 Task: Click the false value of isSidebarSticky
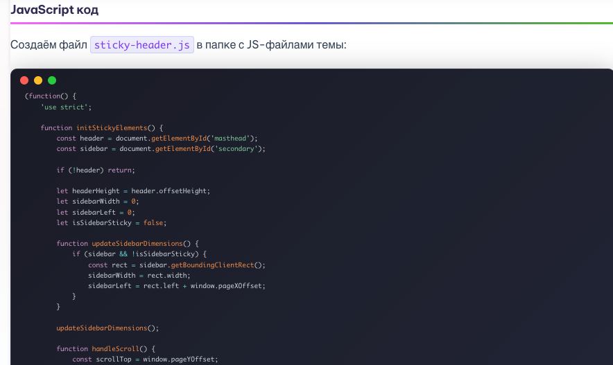tap(154, 222)
